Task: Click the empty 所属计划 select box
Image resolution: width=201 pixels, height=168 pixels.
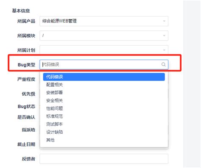Action: pyautogui.click(x=104, y=50)
